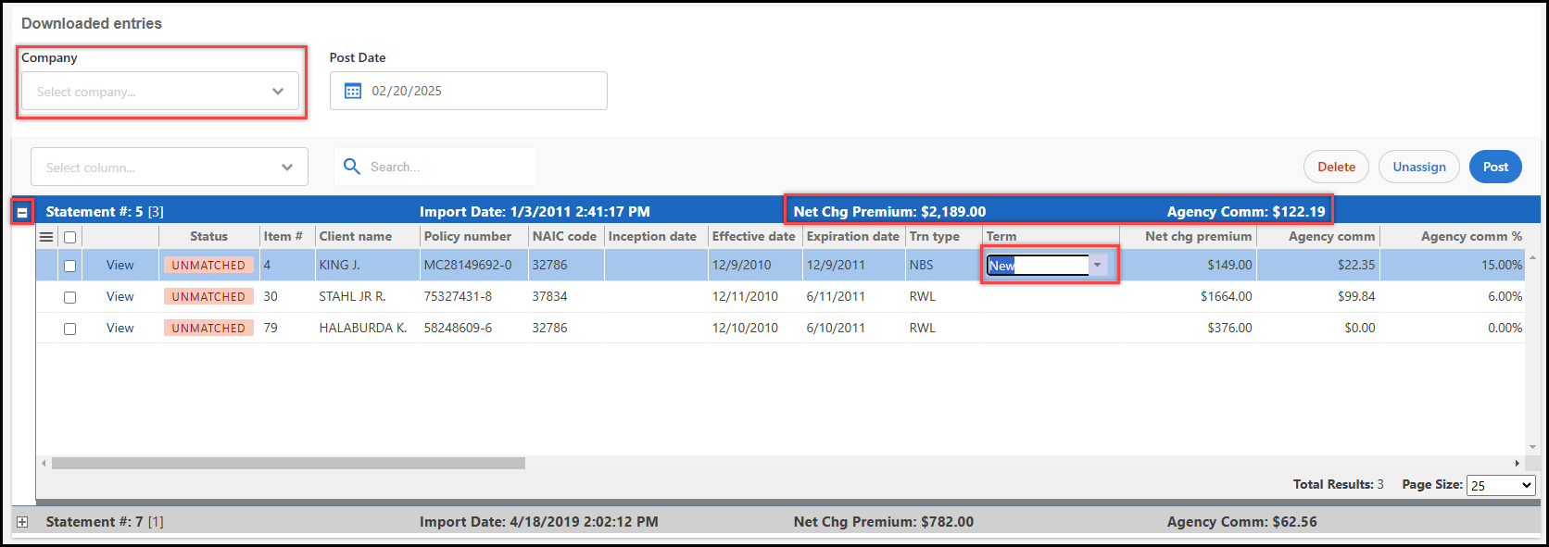1549x547 pixels.
Task: Click client name STAHL JR R.
Action: [x=352, y=296]
